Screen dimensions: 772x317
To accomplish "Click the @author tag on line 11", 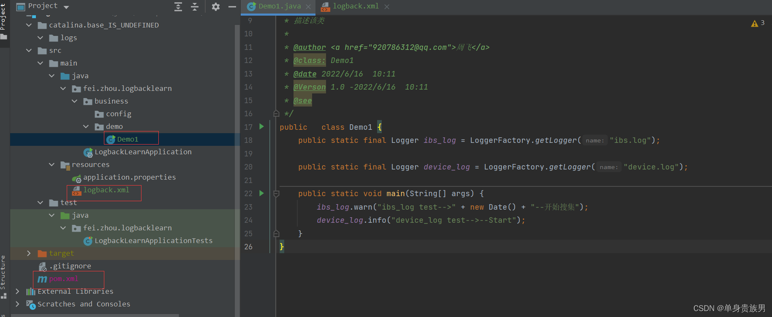I will click(x=310, y=47).
